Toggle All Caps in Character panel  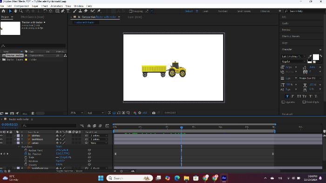click(299, 96)
